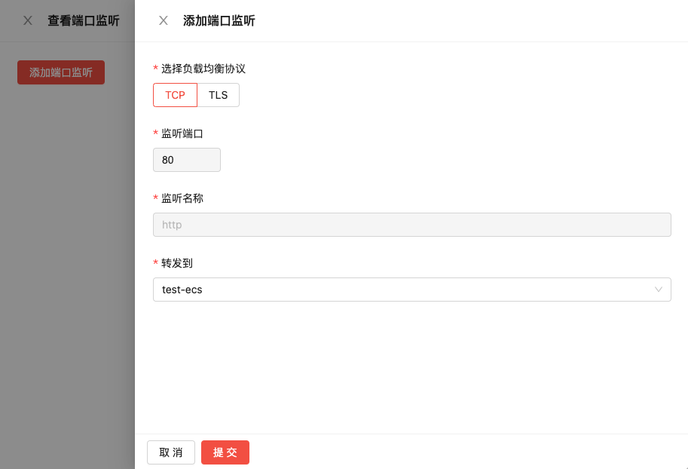Click the 选择负载均衡协议 field label
This screenshot has width=688, height=469.
(x=203, y=69)
